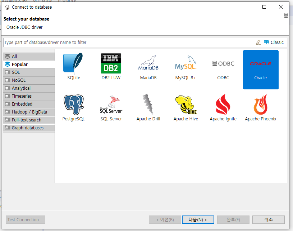Switch to Classic view mode
Image resolution: width=293 pixels, height=231 pixels.
pyautogui.click(x=274, y=43)
